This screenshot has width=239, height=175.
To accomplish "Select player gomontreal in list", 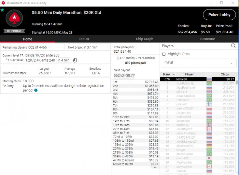I will tap(198, 167).
